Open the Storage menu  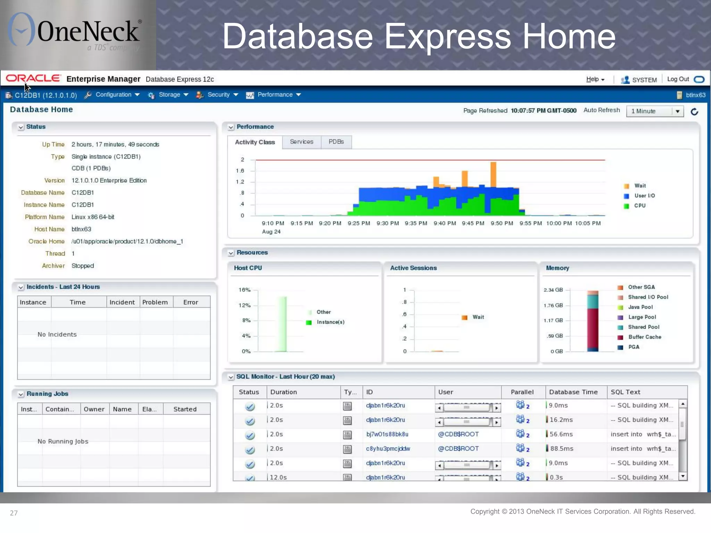tap(173, 95)
